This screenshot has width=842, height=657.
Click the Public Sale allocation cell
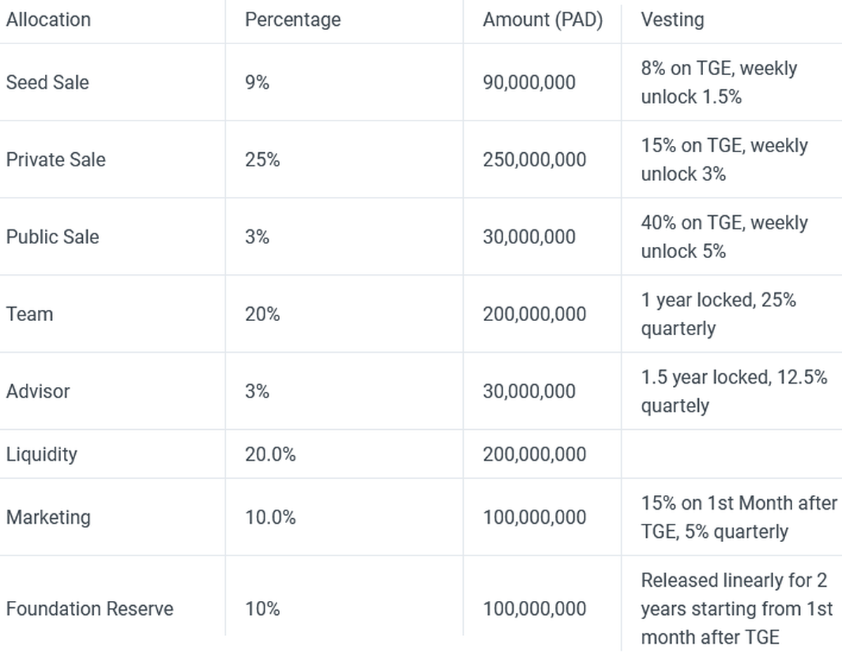coord(53,237)
